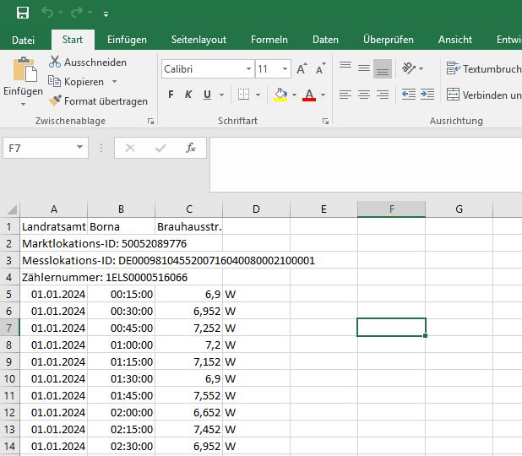The image size is (522, 456).
Task: Click the Ausschneiden scissors icon
Action: [56, 62]
